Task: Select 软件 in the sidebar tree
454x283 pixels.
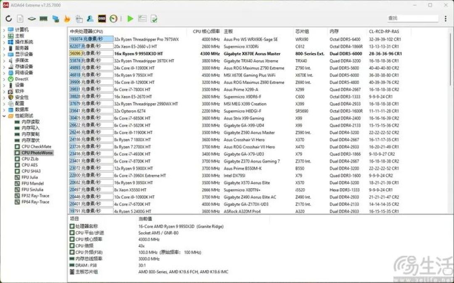Action: [19, 91]
